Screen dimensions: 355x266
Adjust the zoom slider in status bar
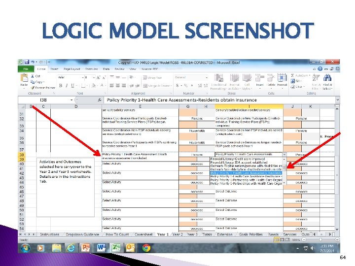tap(320, 239)
